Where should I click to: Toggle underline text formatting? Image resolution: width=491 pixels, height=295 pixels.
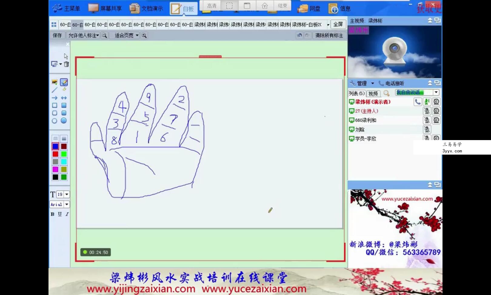(x=60, y=214)
